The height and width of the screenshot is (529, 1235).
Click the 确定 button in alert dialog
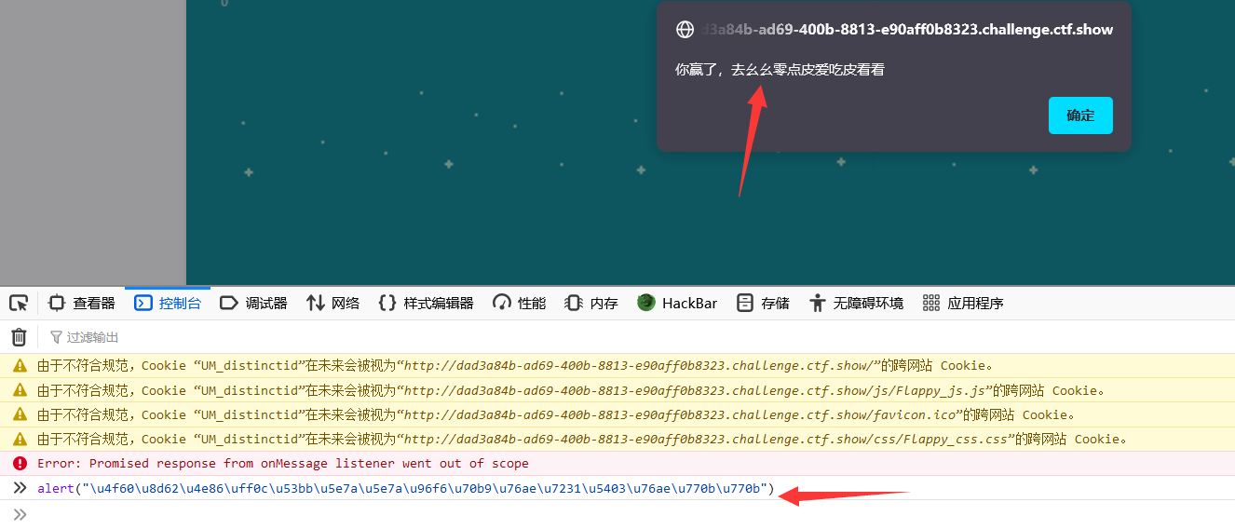[x=1080, y=115]
